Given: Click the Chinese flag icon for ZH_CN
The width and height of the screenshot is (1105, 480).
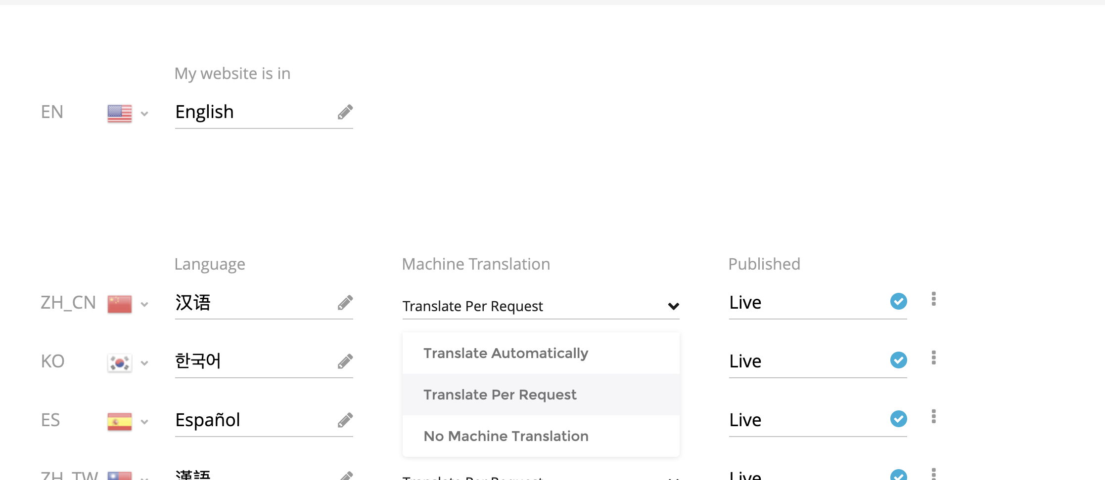Looking at the screenshot, I should (119, 304).
